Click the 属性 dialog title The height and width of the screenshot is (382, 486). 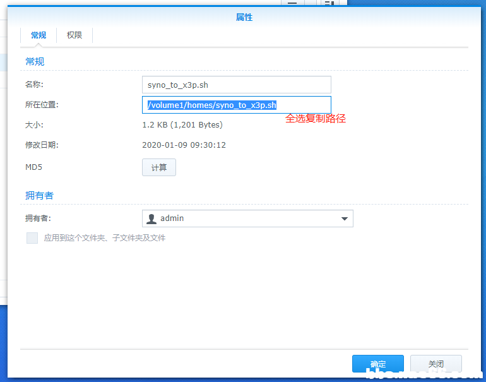244,18
